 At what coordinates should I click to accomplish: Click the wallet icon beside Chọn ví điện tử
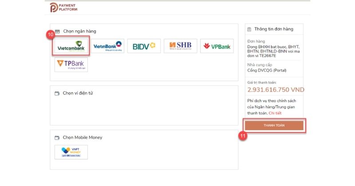point(57,93)
